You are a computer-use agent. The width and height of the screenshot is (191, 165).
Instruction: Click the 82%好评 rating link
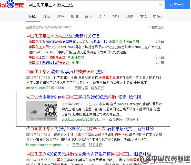tap(98, 88)
